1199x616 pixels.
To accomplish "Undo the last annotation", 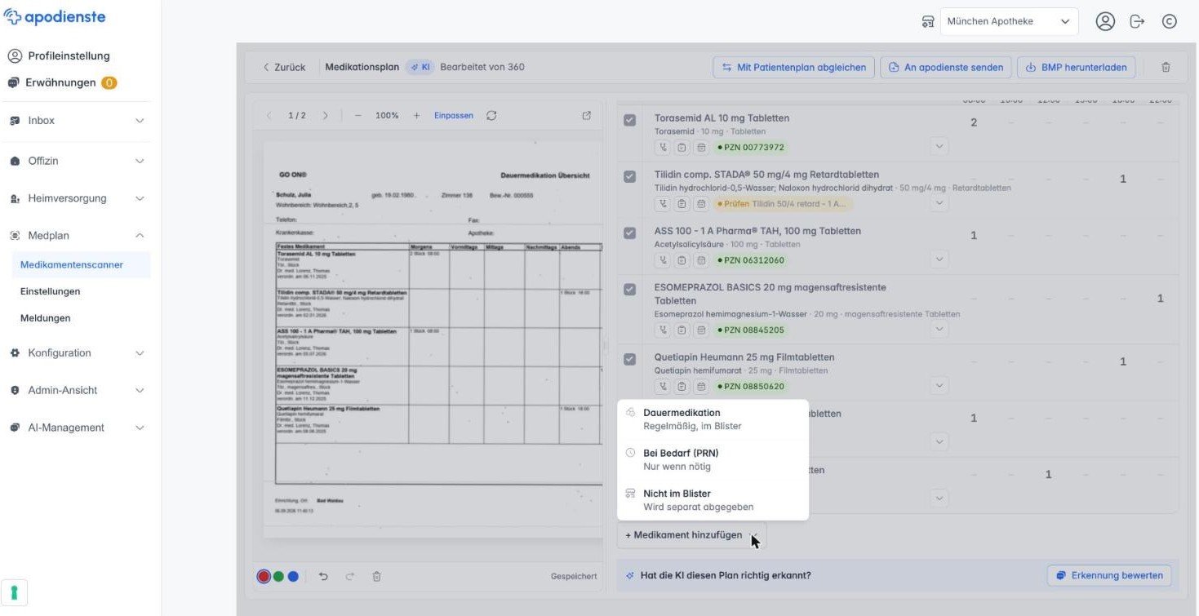I will click(x=323, y=576).
